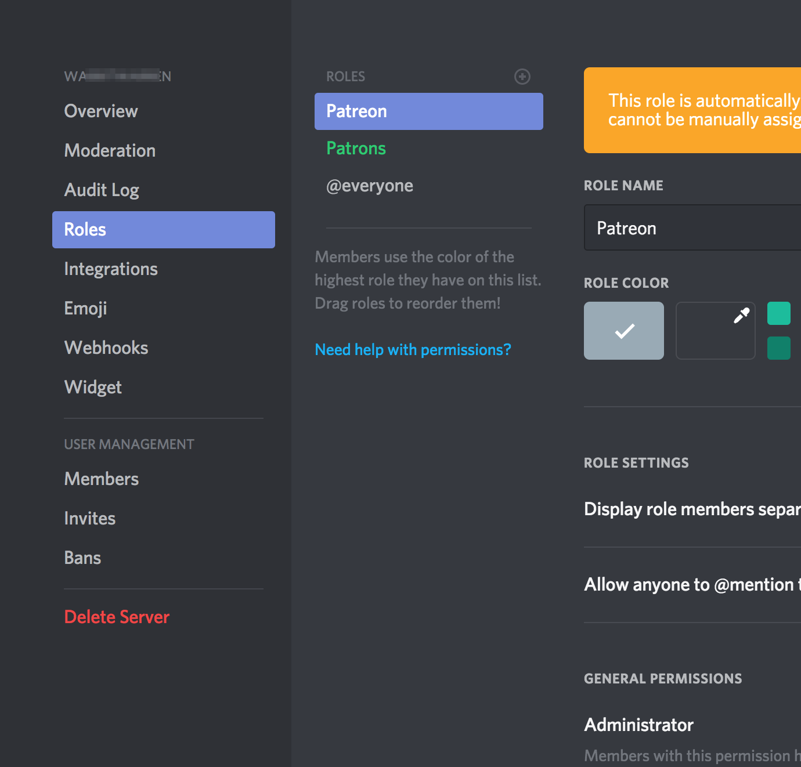This screenshot has height=767, width=801.
Task: Open the custom color eyedropper picker
Action: click(x=715, y=331)
